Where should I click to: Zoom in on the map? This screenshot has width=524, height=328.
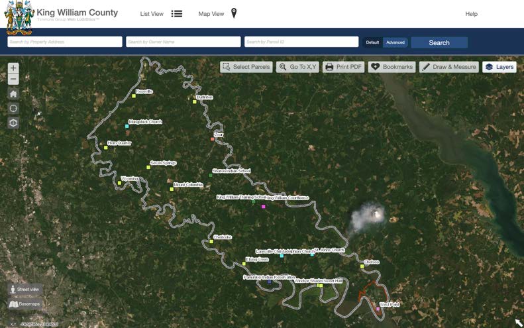coord(13,68)
